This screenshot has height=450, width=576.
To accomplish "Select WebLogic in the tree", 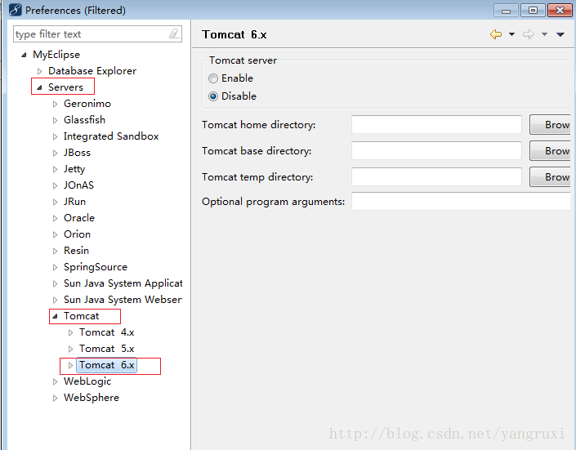I will [87, 381].
